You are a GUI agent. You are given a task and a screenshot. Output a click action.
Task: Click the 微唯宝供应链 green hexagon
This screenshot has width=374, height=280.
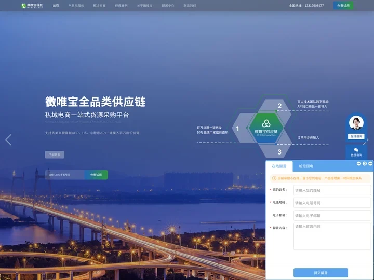(x=266, y=128)
